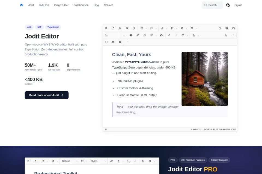Image resolution: width=262 pixels, height=174 pixels.
Task: Click 'Read more about Jodit' button
Action: [x=47, y=95]
